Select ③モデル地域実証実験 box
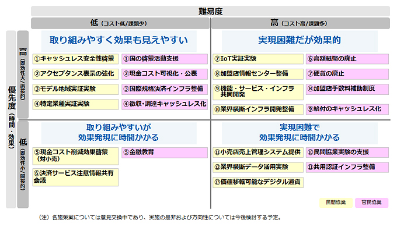Viewport: 397px width, 227px height. [x=75, y=89]
